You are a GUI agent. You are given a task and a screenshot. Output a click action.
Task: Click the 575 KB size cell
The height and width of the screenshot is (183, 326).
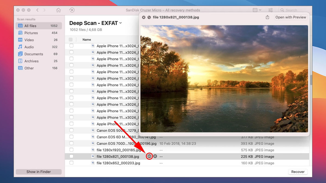point(247,150)
